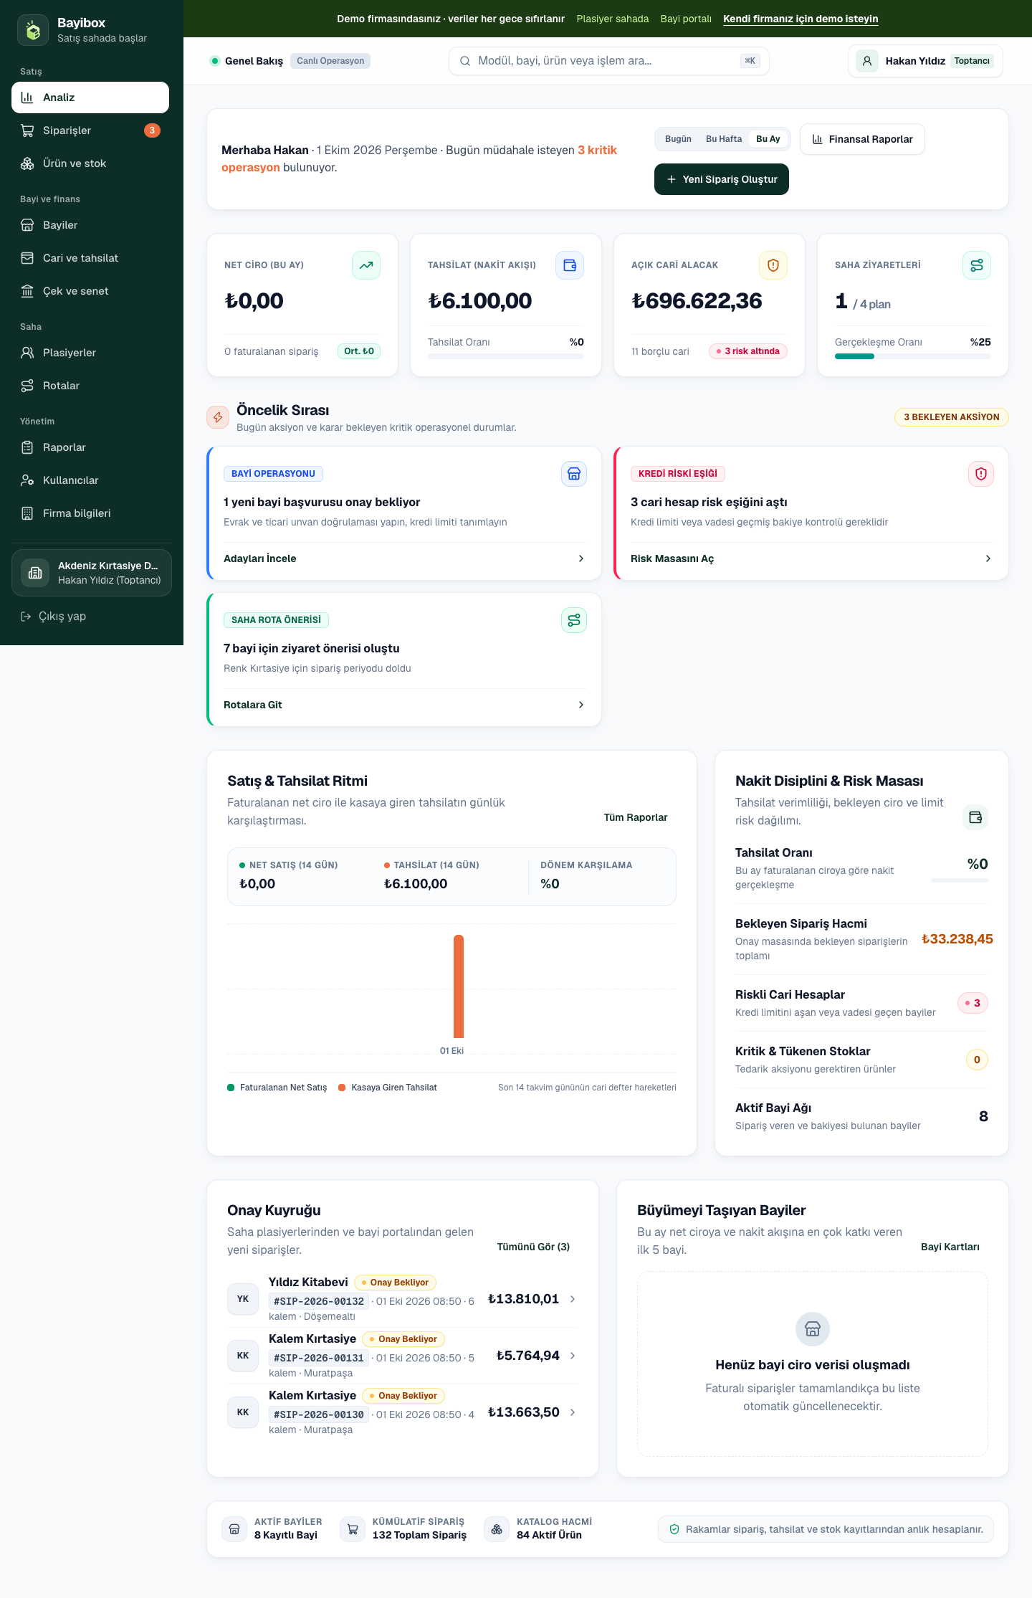Select the Bugün period filter

pos(678,139)
